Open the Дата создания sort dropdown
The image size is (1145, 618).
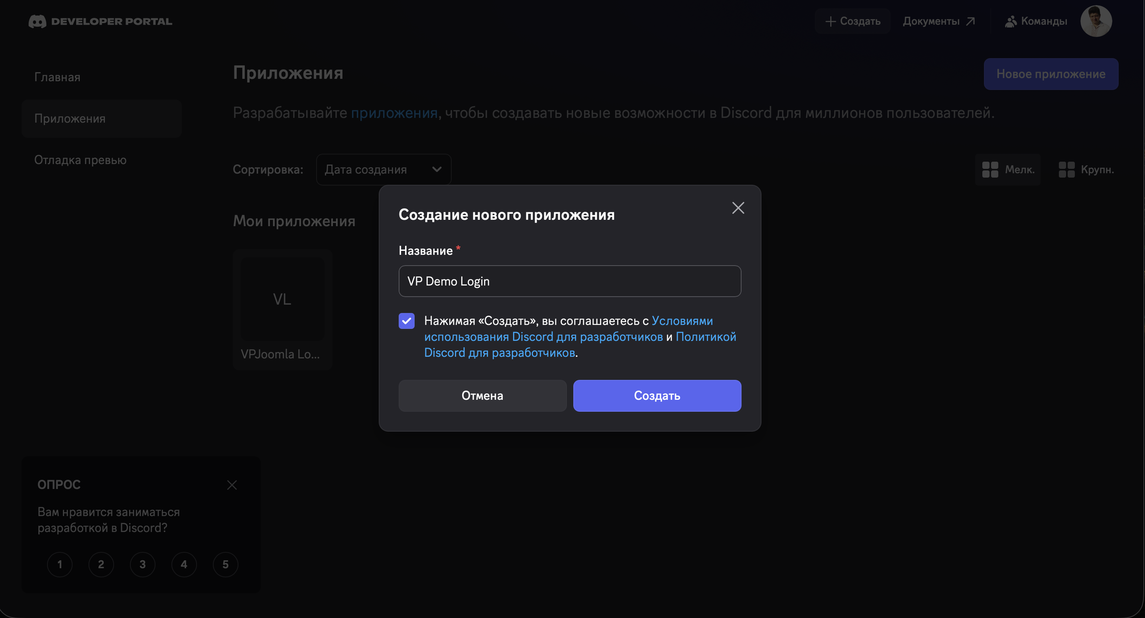click(384, 170)
